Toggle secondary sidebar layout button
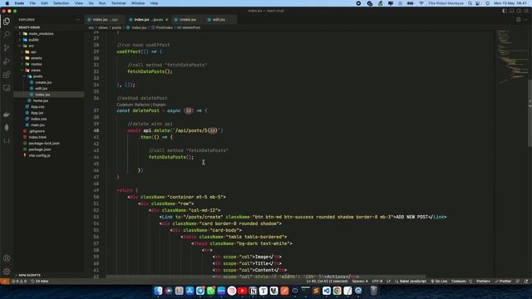 point(519,11)
